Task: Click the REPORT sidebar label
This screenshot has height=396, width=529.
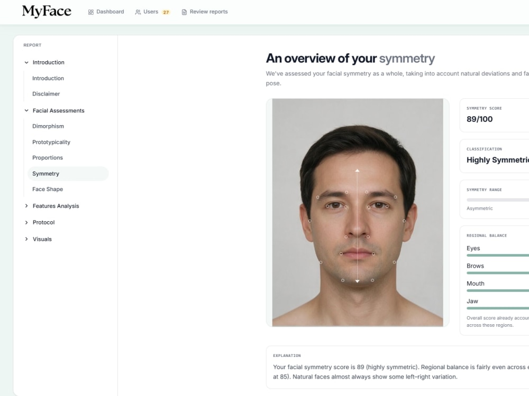Action: pyautogui.click(x=32, y=45)
